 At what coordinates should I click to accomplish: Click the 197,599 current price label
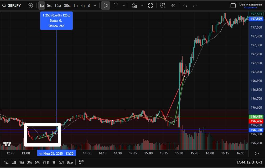[256, 19]
